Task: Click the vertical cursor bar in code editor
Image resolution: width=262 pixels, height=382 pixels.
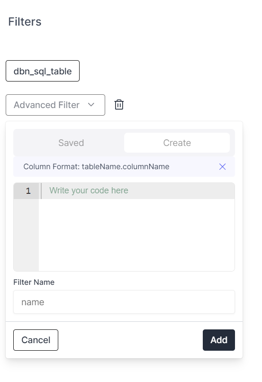Action: [41, 191]
